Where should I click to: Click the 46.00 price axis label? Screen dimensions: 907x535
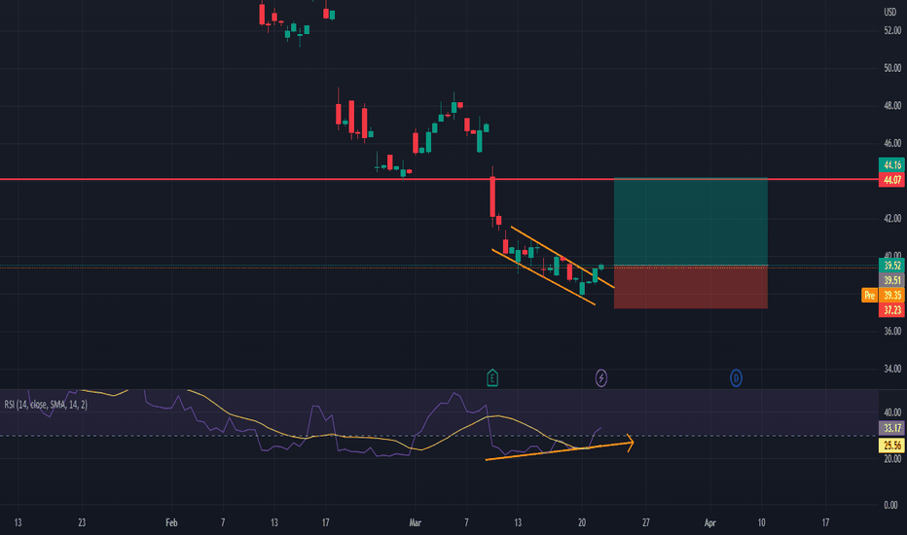[892, 143]
